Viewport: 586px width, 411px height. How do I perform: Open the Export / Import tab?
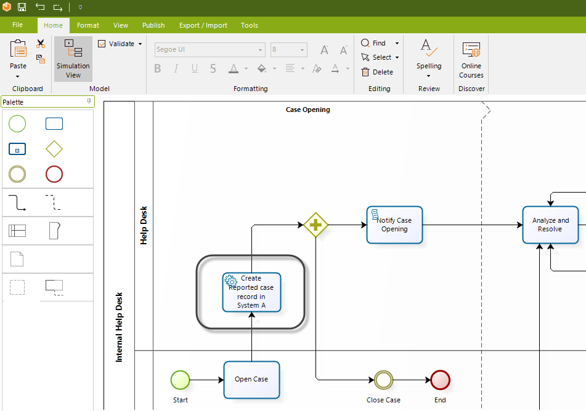coord(203,25)
